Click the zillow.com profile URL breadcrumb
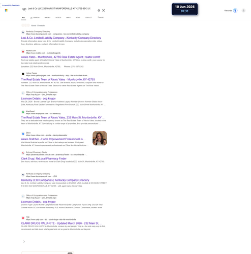This screenshot has height=254, width=251. (x=46, y=135)
